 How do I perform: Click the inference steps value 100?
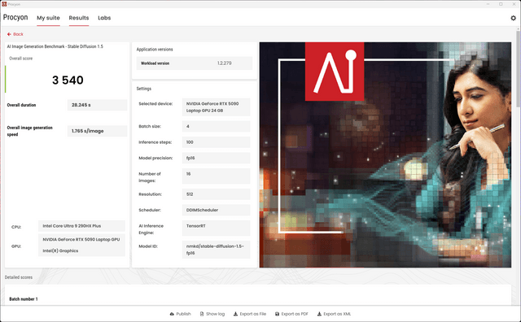[x=216, y=142]
